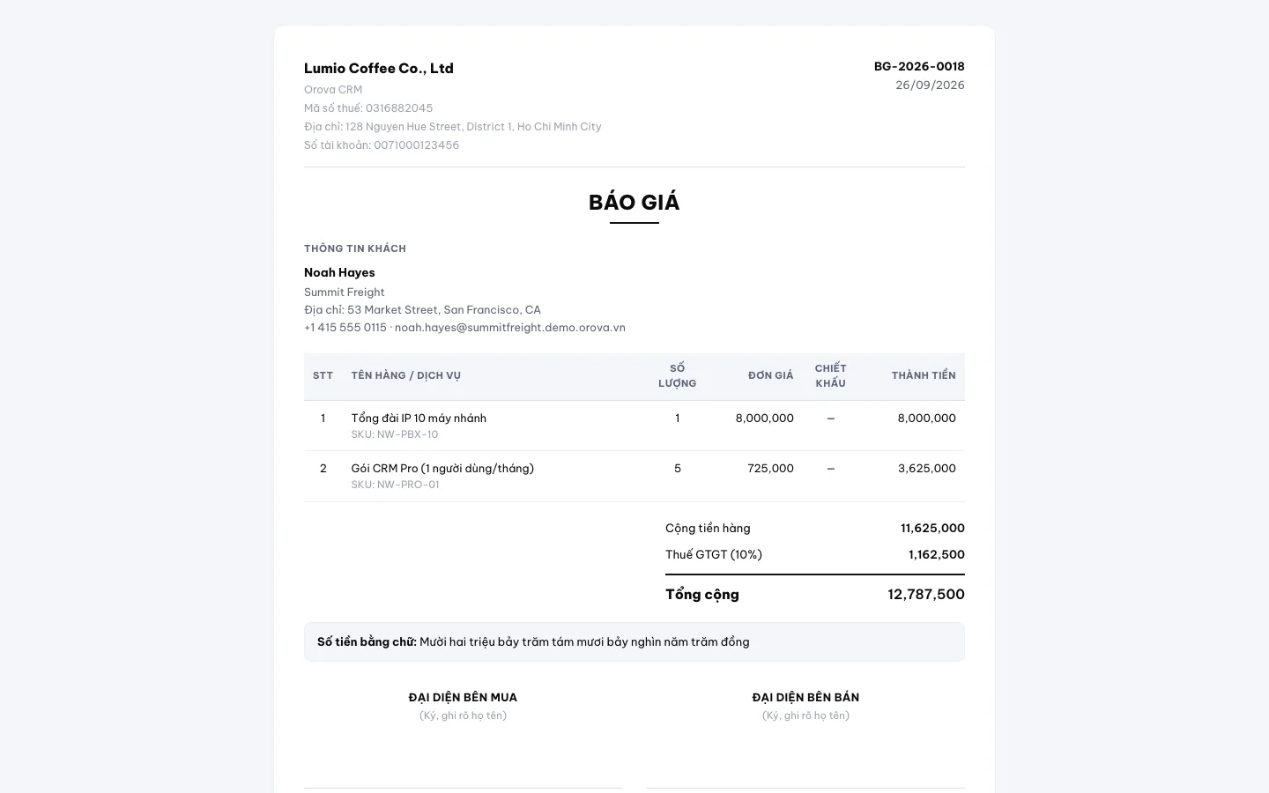The height and width of the screenshot is (793, 1269).
Task: Click the Cộng tiền hàng subtotal amount 11,625,000
Action: point(932,528)
